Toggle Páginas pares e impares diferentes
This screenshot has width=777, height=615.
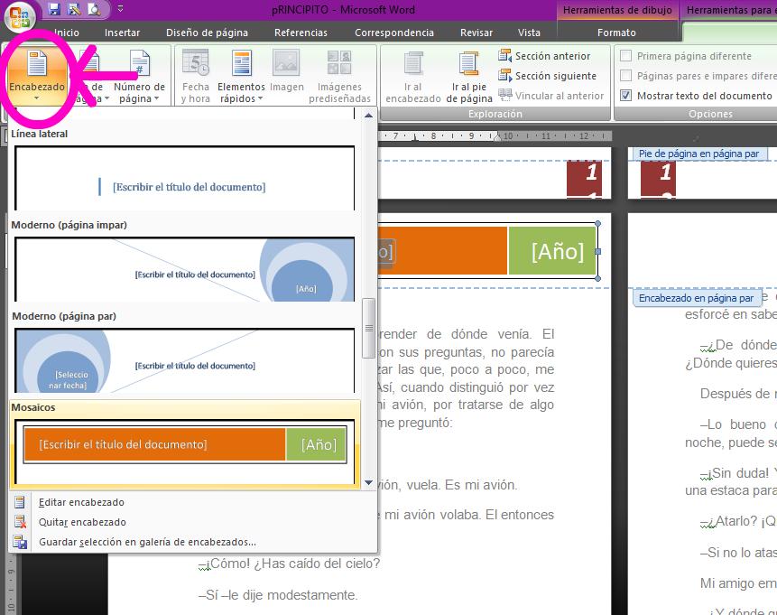click(x=626, y=76)
